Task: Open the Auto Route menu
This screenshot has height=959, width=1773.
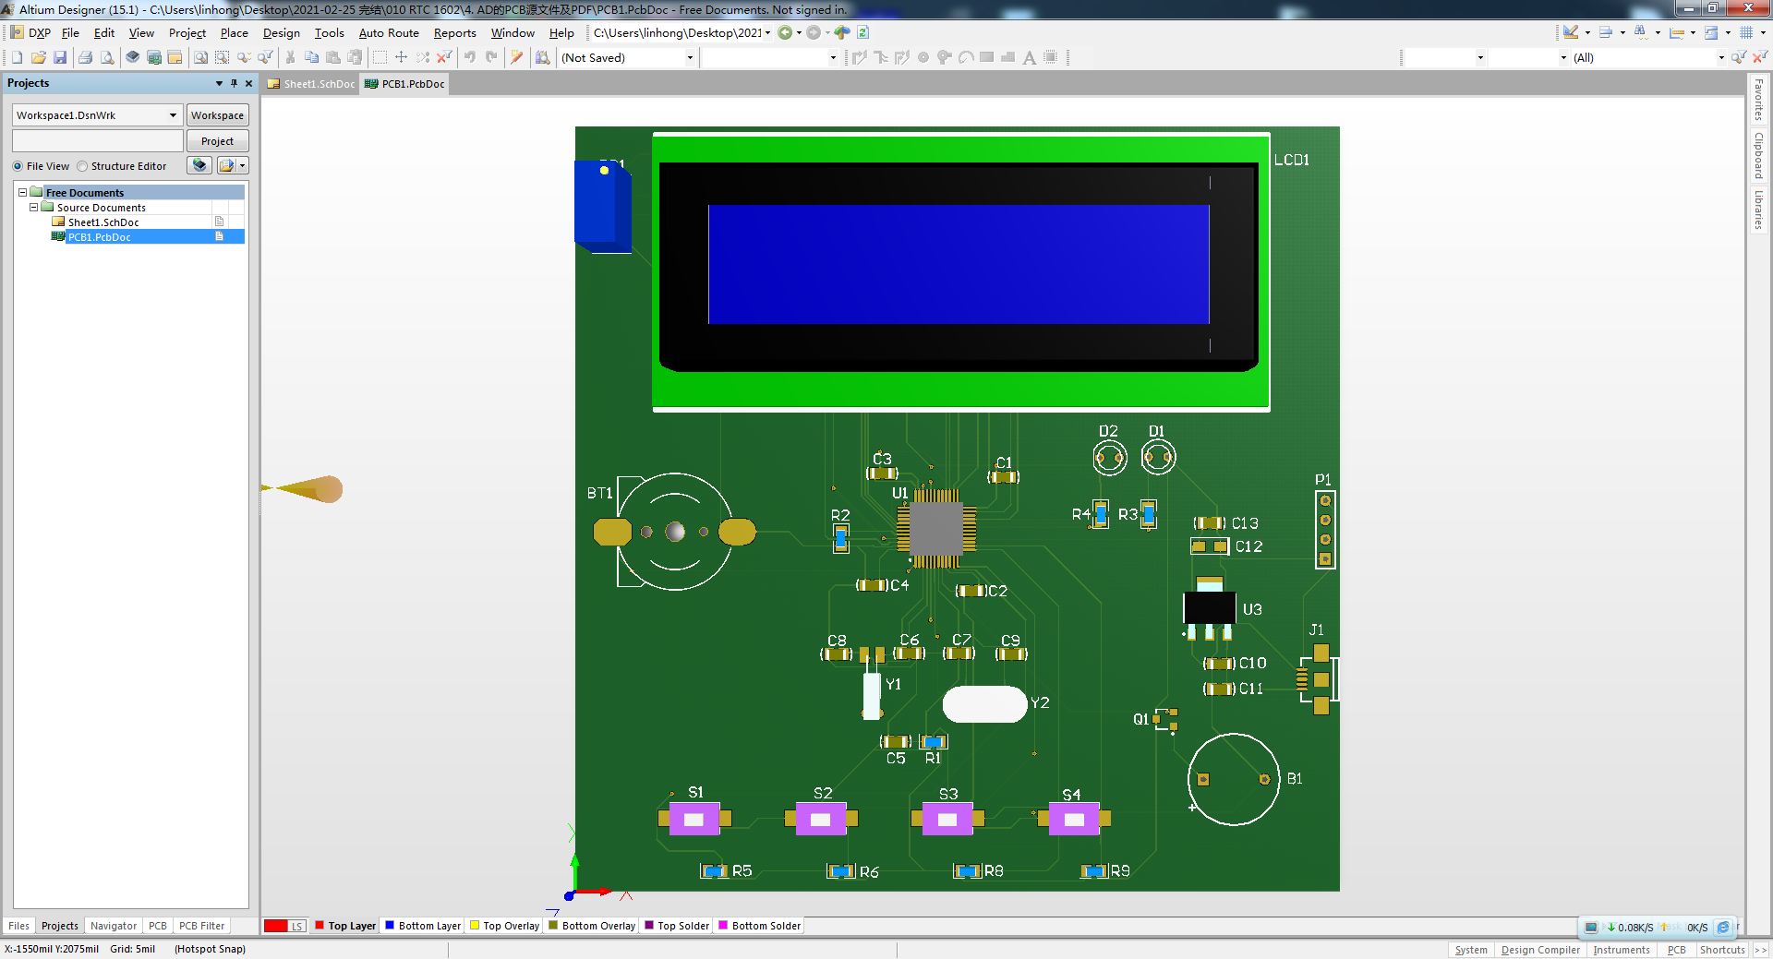Action: click(x=389, y=33)
